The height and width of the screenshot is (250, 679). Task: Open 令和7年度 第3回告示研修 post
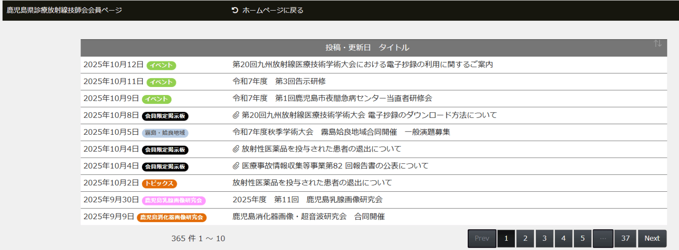pos(279,81)
